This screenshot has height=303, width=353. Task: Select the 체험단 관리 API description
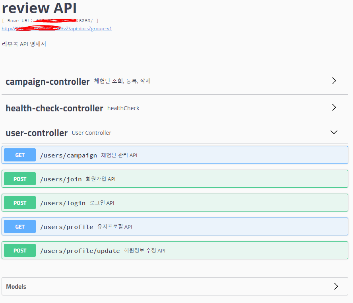tap(119, 155)
